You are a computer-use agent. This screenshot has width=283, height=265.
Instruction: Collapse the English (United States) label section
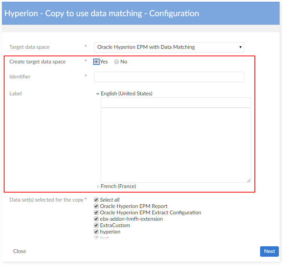point(98,94)
